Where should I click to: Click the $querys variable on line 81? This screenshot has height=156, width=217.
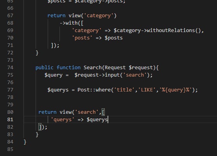[x=97, y=120]
